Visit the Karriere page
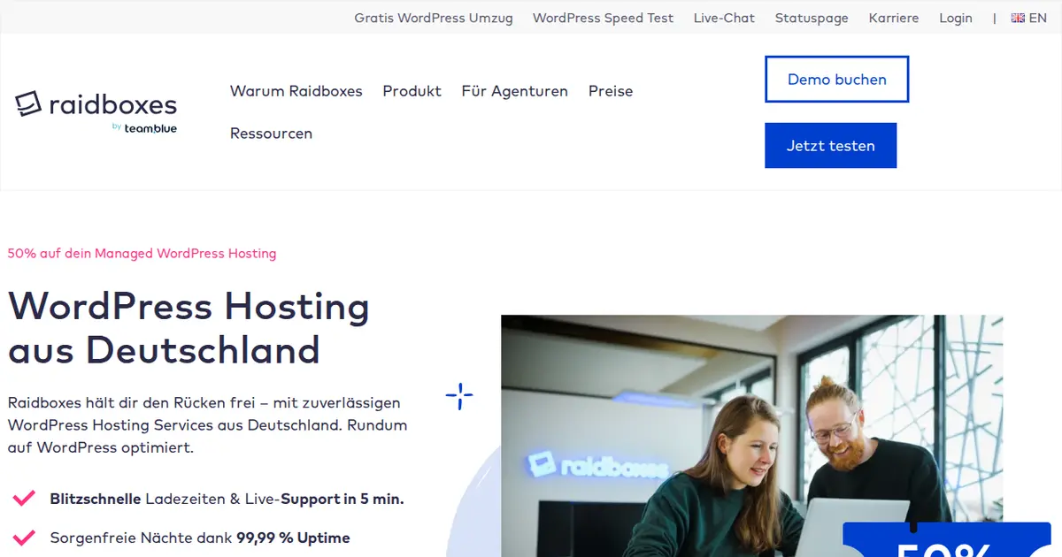 (894, 18)
